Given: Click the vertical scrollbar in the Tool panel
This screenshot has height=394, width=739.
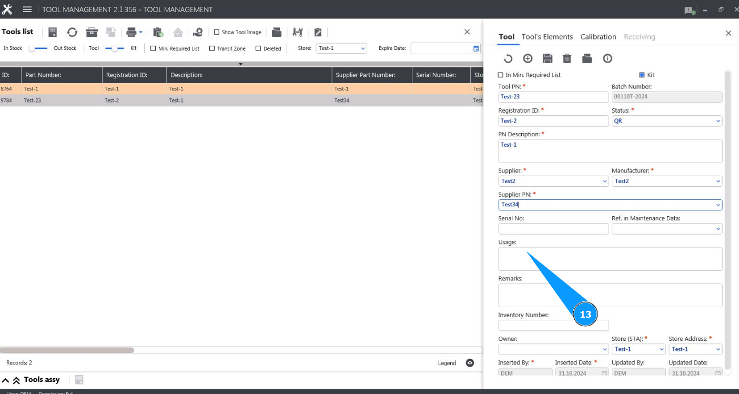Looking at the screenshot, I should [x=728, y=221].
